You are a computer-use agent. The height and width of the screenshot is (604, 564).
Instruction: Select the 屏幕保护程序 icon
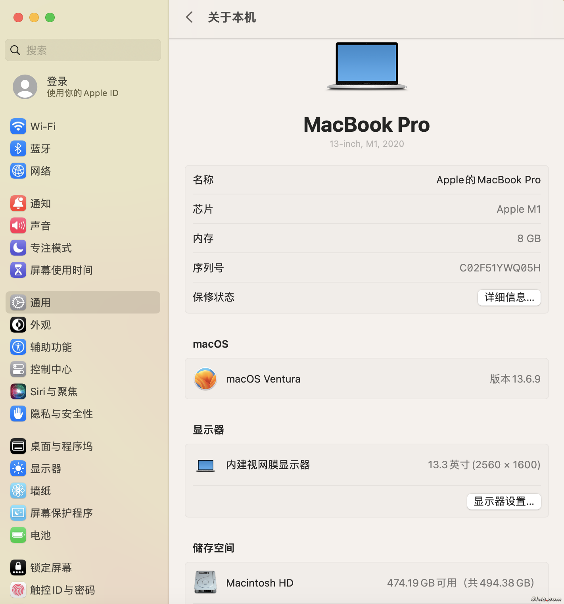18,513
